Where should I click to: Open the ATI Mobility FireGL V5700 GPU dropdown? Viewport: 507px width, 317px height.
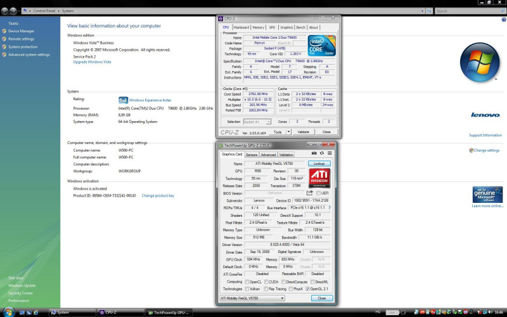[252, 298]
